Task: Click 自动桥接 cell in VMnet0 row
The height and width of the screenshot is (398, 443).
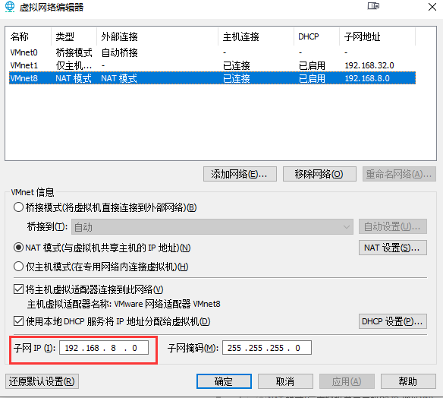Action: click(120, 52)
